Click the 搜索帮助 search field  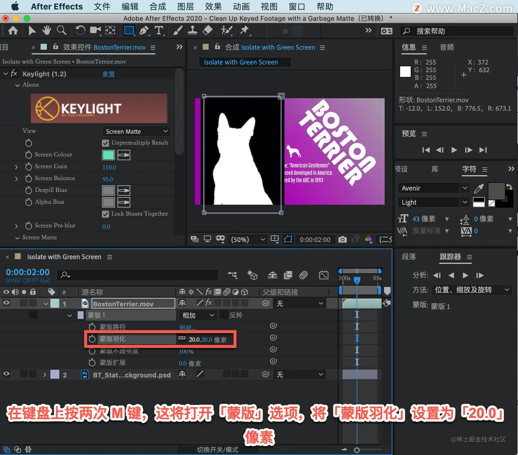[457, 31]
